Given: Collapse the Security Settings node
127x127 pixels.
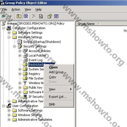Looking at the screenshot, I should (x=14, y=46).
